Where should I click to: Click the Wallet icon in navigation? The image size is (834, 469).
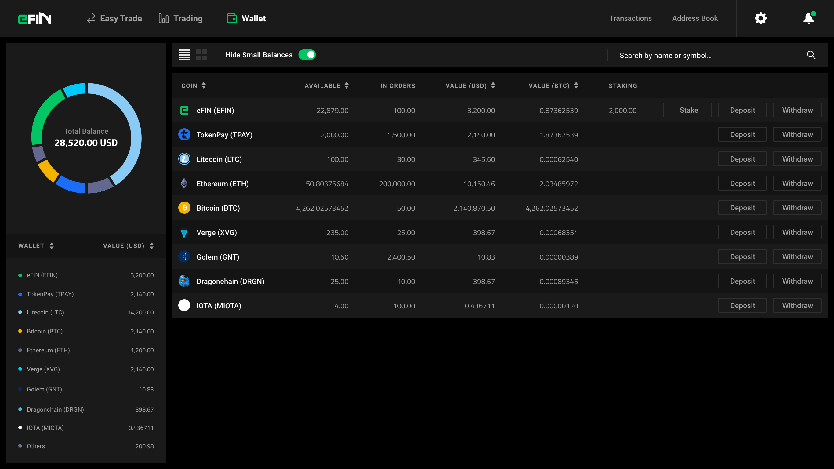coord(232,18)
